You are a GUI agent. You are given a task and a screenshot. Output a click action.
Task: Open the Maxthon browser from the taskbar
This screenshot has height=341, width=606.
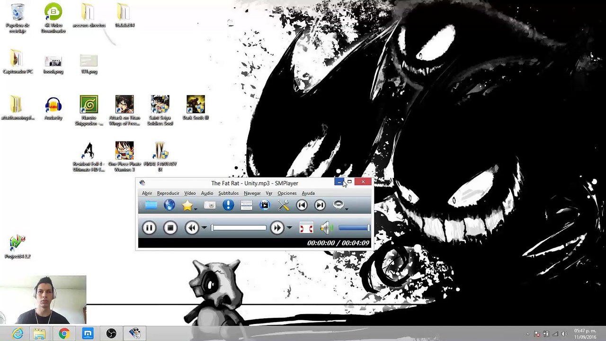pos(88,334)
